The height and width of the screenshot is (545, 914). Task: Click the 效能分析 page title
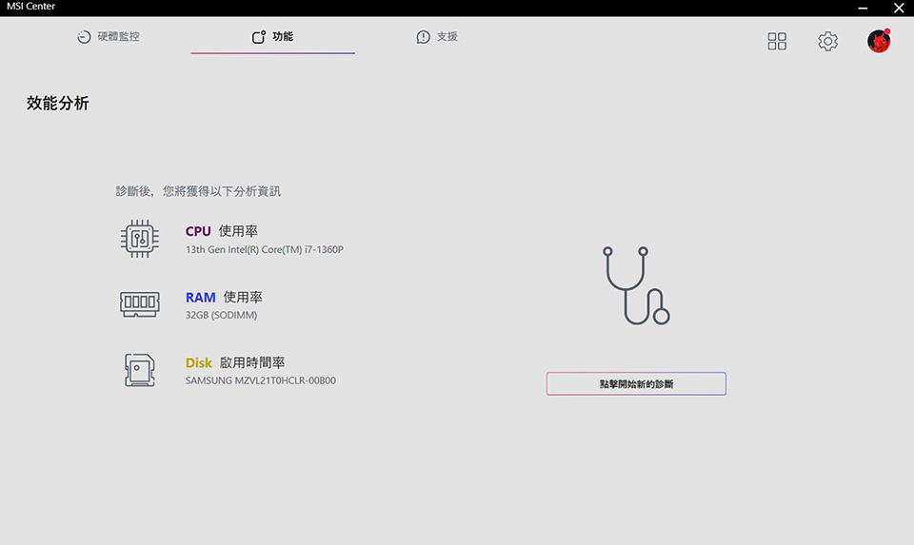[58, 103]
